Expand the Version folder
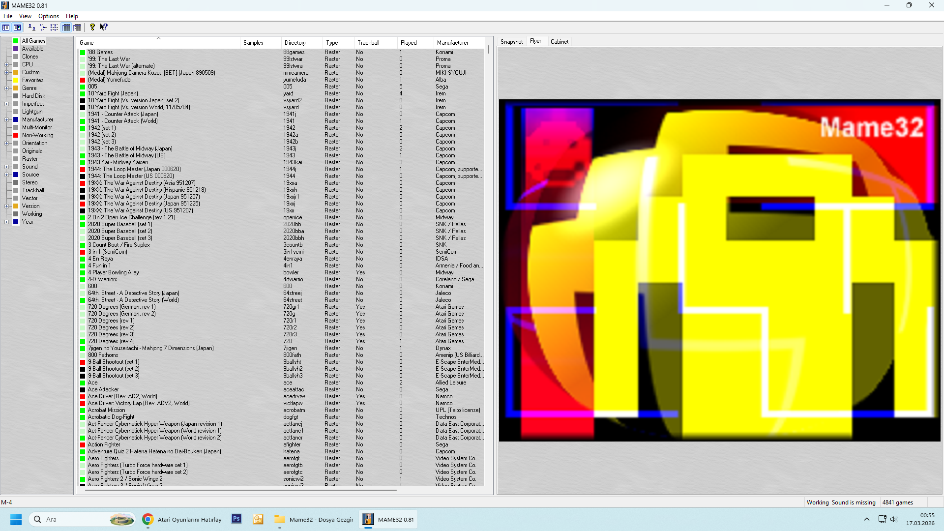This screenshot has width=944, height=531. pyautogui.click(x=6, y=206)
